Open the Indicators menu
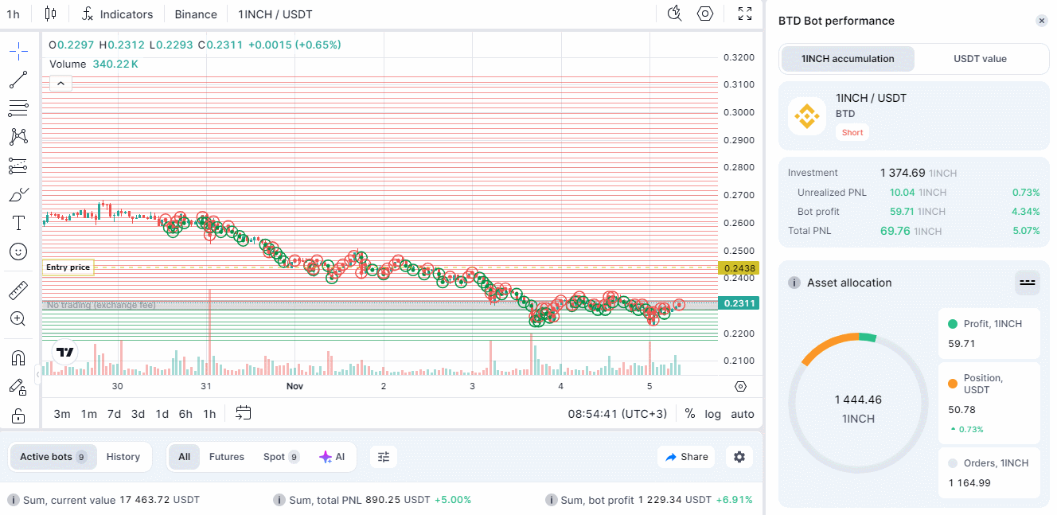1057x515 pixels. click(x=117, y=14)
